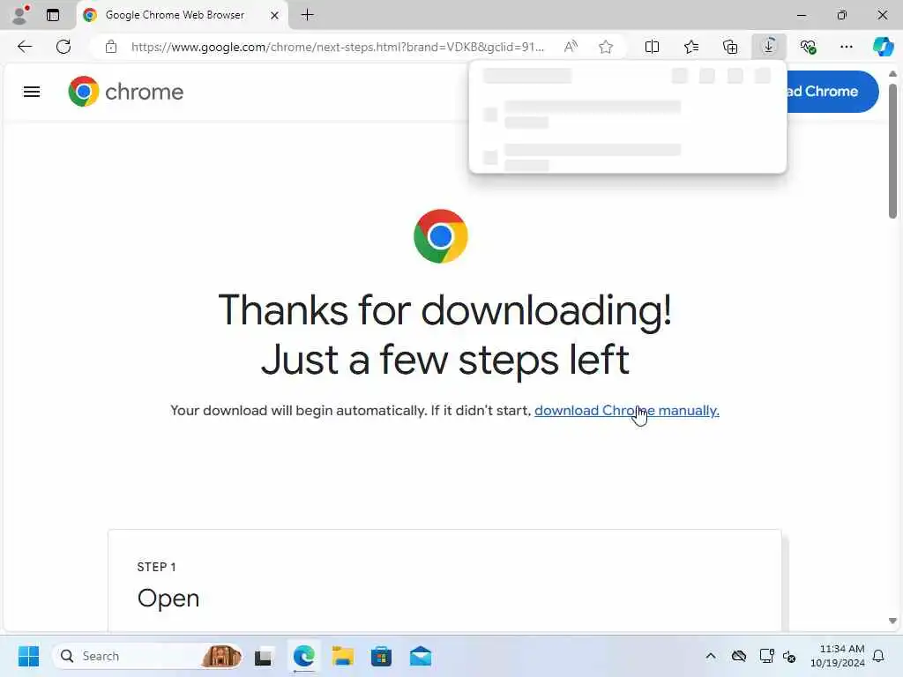This screenshot has width=903, height=677.
Task: Open a new browser tab
Action: click(308, 15)
